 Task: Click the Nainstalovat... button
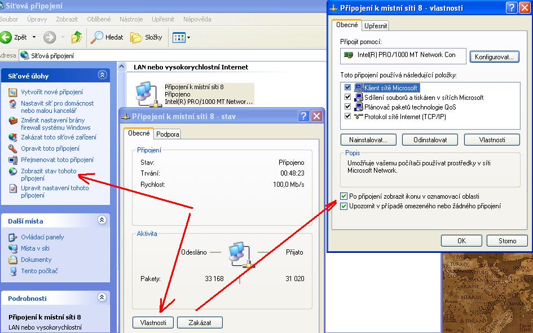tap(368, 140)
